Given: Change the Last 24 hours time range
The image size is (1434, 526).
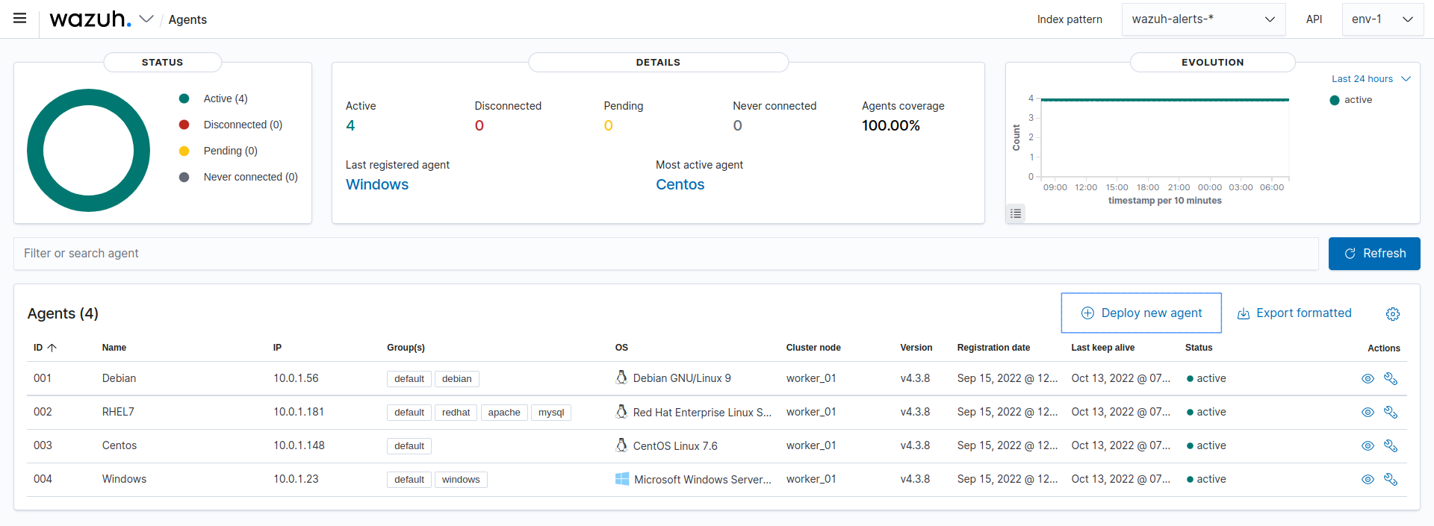Looking at the screenshot, I should click(x=1371, y=79).
